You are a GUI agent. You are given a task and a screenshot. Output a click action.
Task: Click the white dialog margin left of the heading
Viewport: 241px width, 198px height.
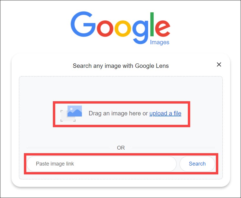pyautogui.click(x=42, y=66)
